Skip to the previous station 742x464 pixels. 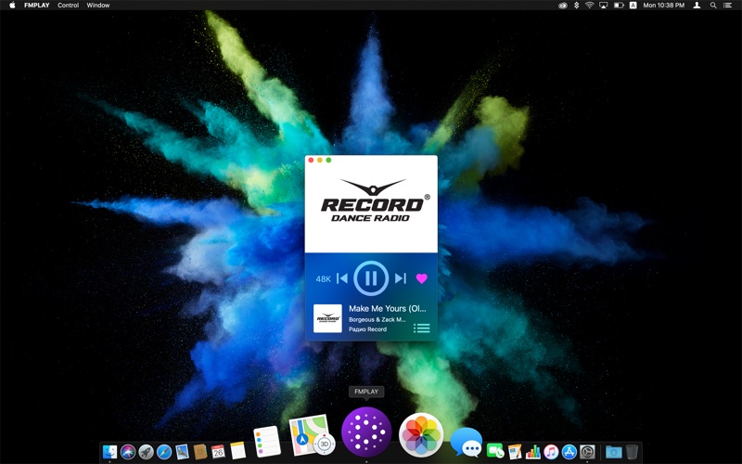(x=342, y=278)
